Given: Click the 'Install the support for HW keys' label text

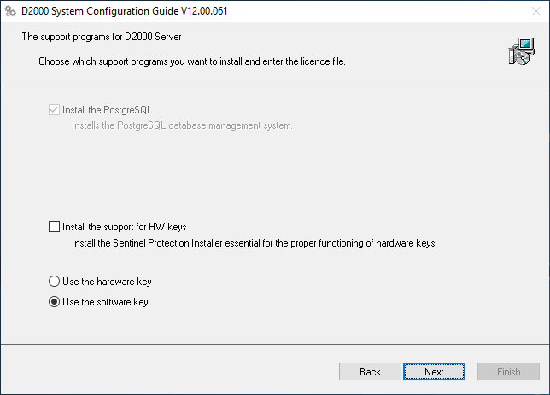Looking at the screenshot, I should 125,227.
